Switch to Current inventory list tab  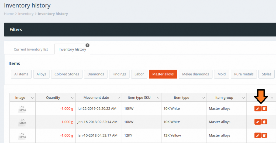click(31, 49)
